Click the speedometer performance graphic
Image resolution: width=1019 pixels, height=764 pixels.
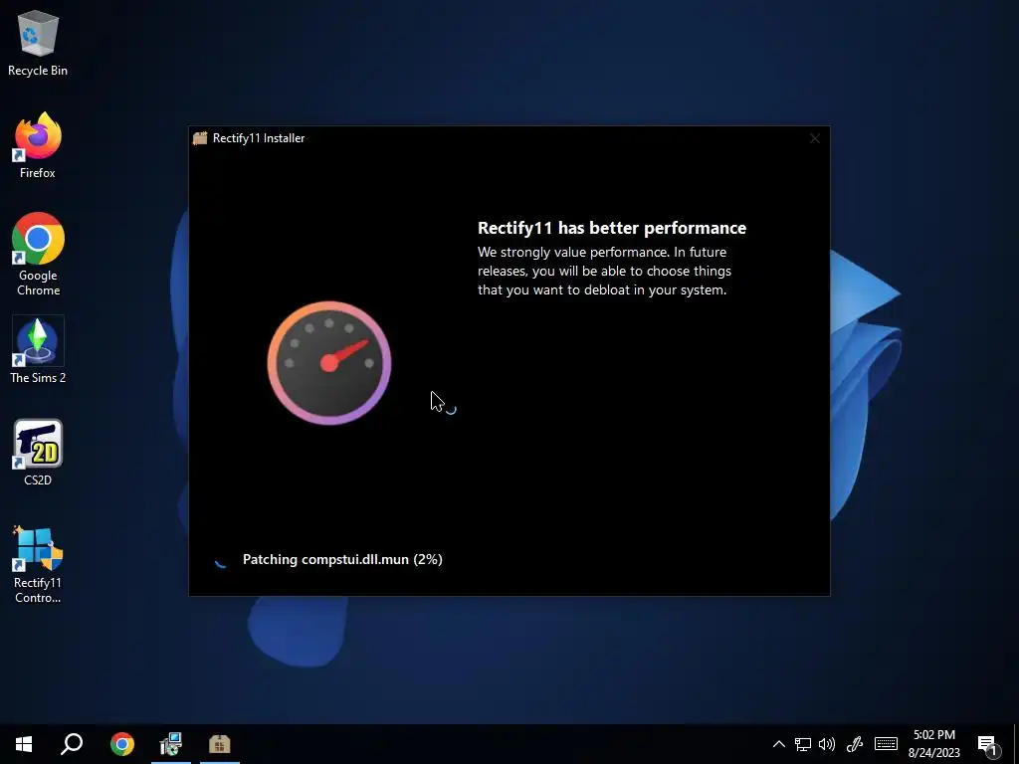click(x=328, y=362)
